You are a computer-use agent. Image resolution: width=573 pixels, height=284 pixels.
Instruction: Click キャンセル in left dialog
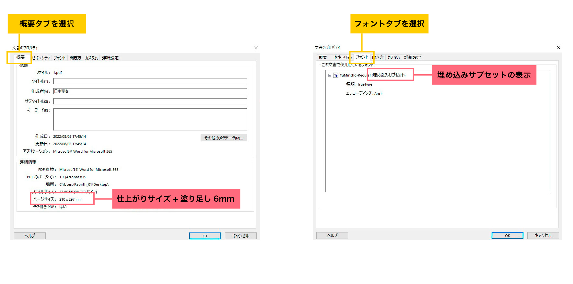point(241,236)
